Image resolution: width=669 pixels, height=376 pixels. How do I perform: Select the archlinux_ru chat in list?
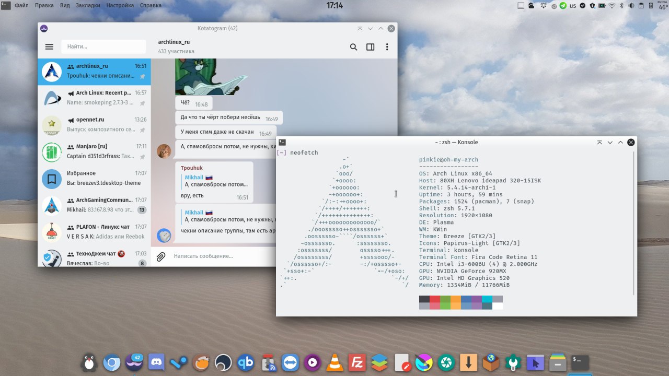pos(94,72)
